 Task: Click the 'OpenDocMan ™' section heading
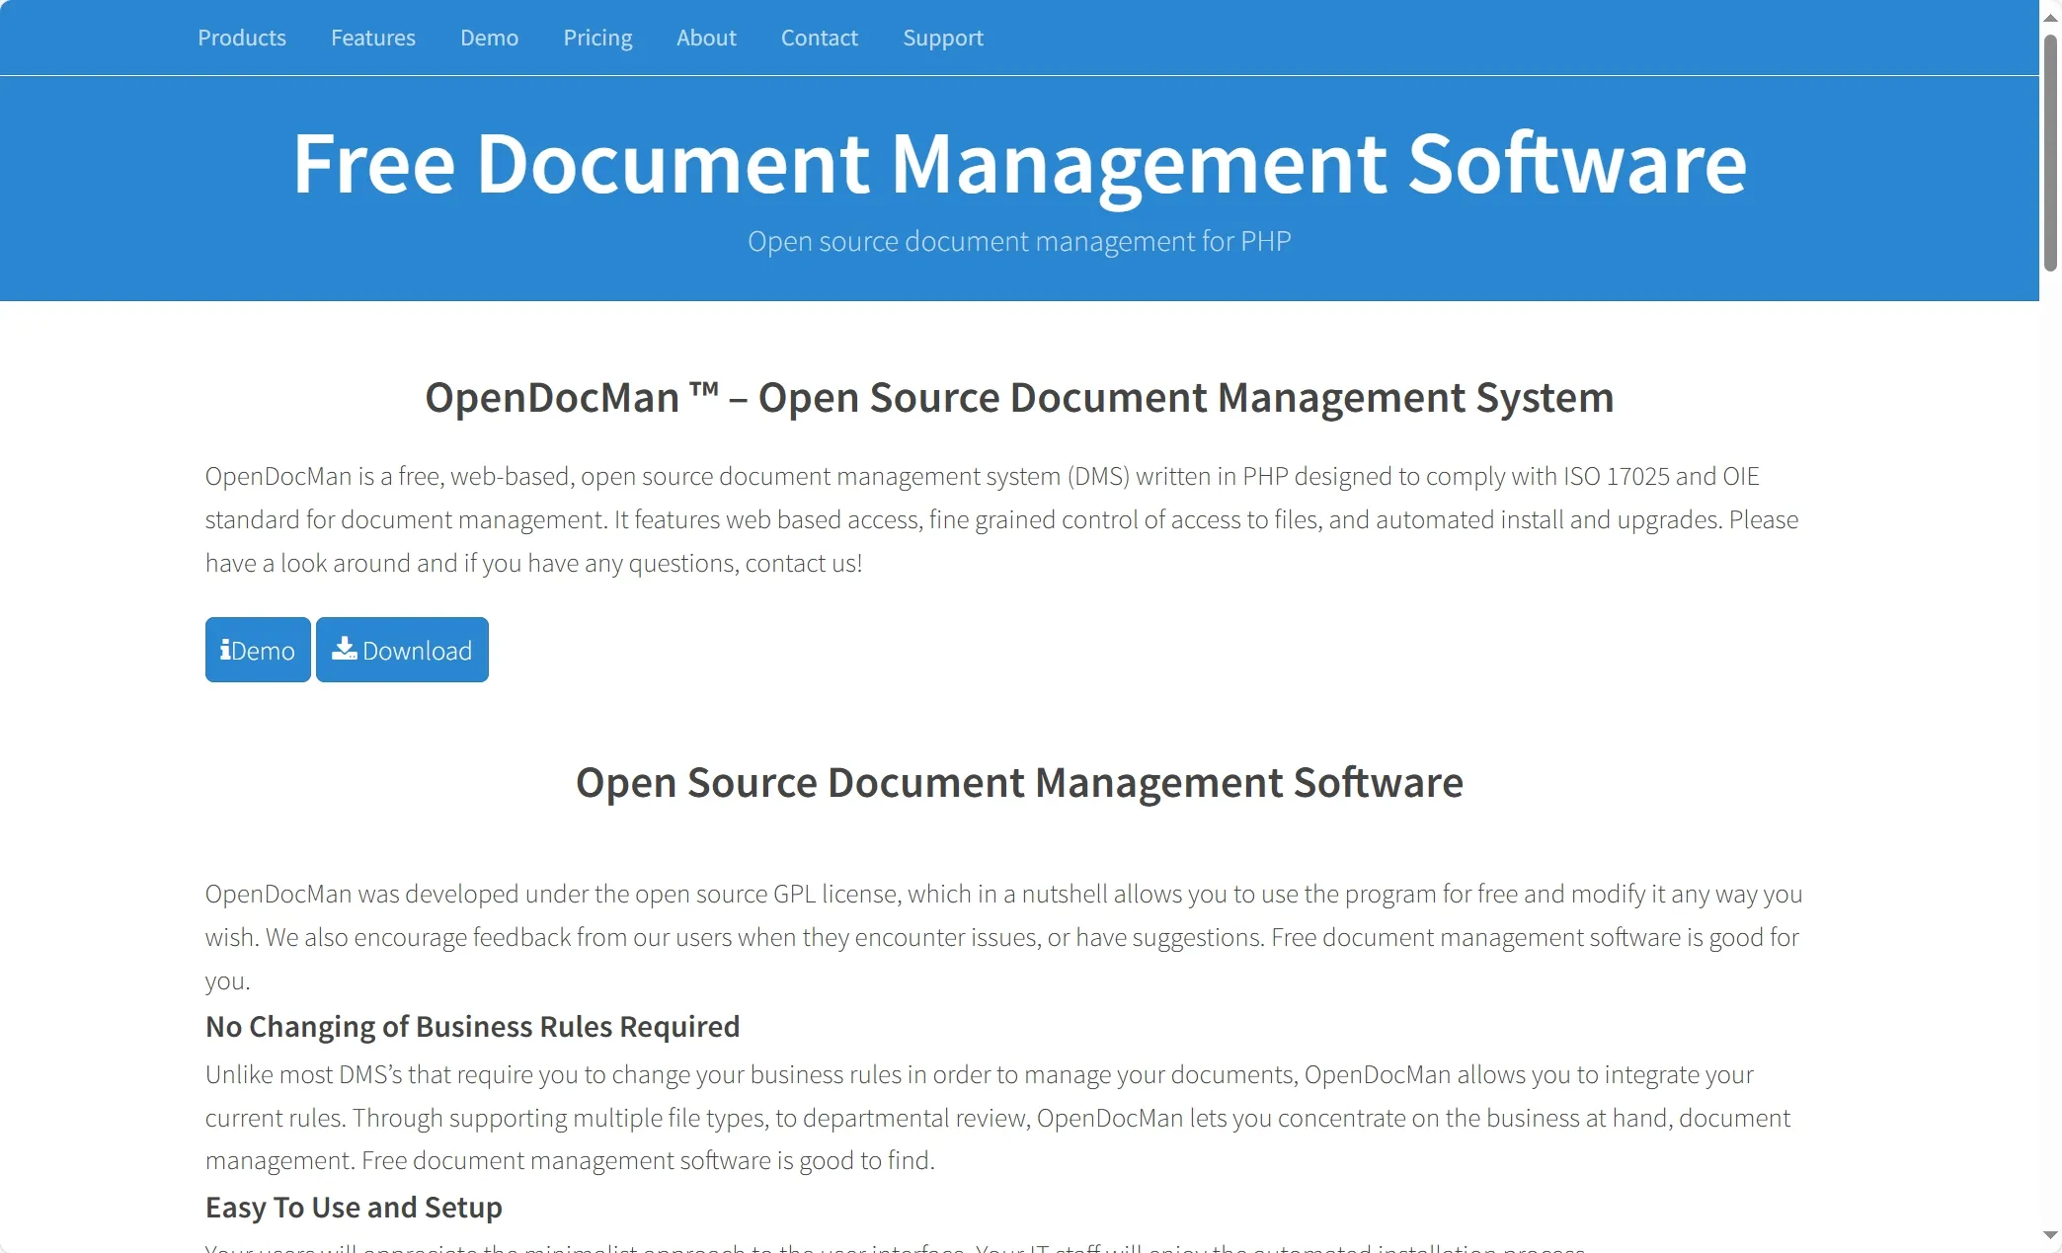click(x=1019, y=398)
